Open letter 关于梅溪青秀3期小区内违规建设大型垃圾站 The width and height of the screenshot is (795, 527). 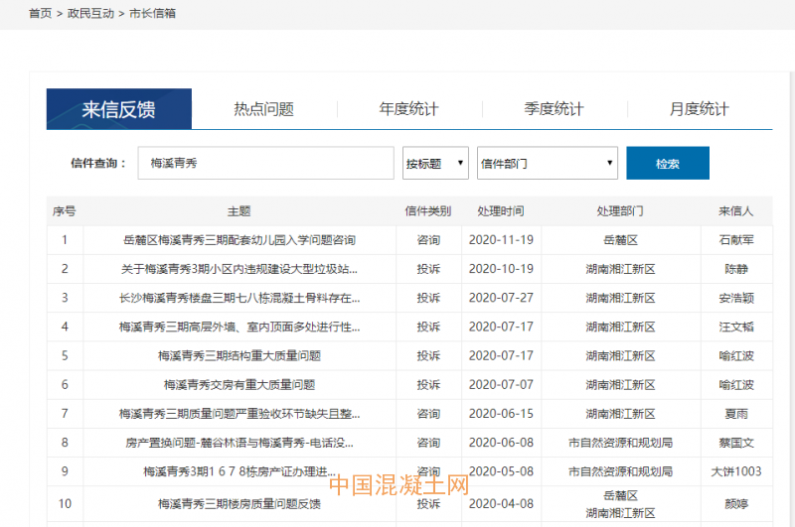[x=238, y=269]
